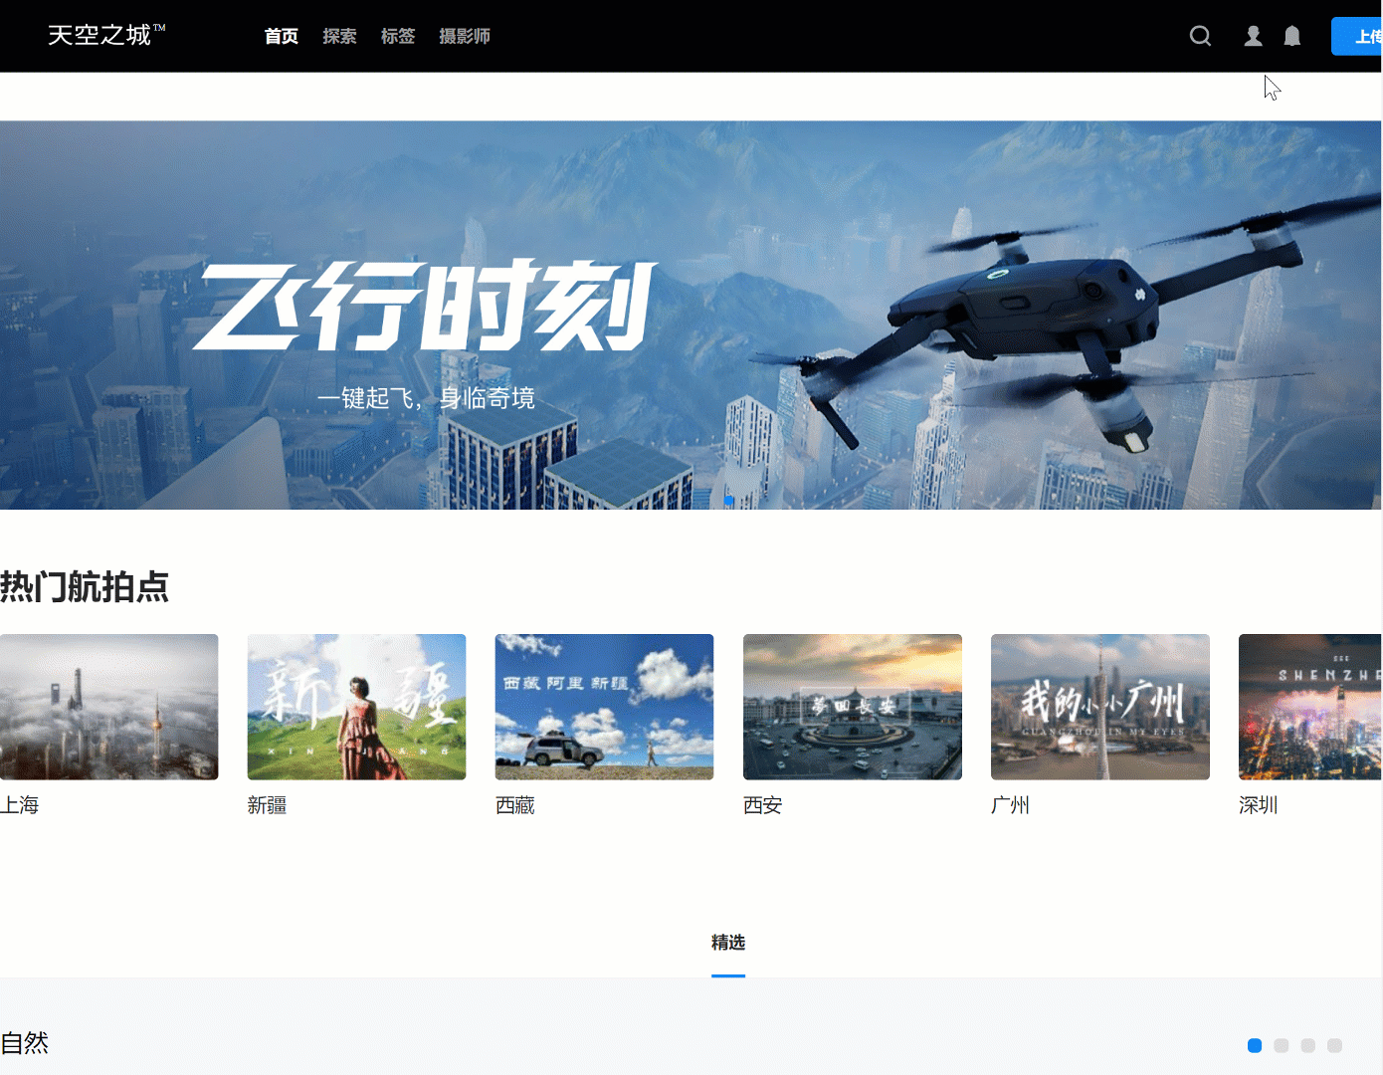Select the third 自然 pagination dot

click(x=1308, y=1045)
